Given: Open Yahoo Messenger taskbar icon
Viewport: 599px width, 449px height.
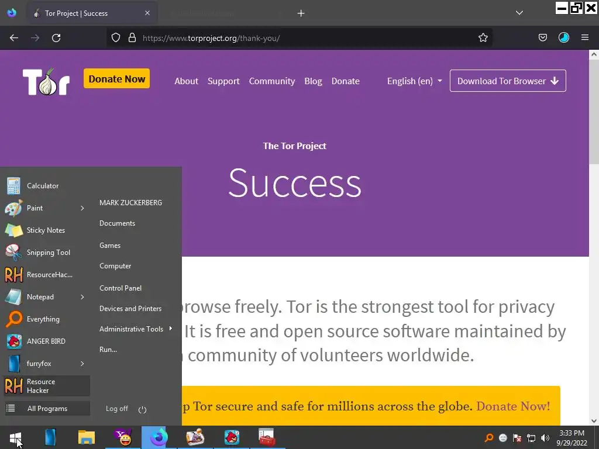Looking at the screenshot, I should pyautogui.click(x=123, y=437).
